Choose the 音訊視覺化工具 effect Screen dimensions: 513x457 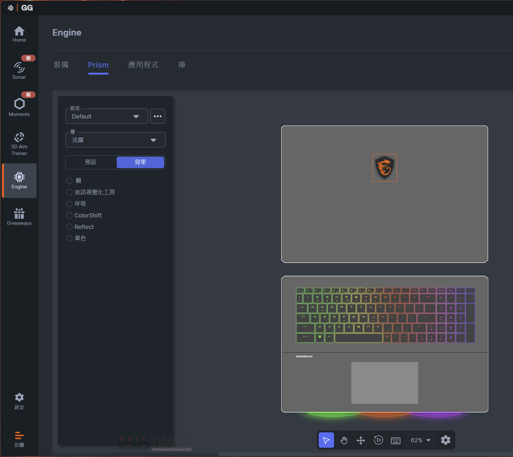91,192
